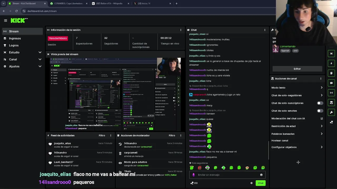The height and width of the screenshot is (189, 337).
Task: Open chat settings gear icon
Action: (251, 183)
